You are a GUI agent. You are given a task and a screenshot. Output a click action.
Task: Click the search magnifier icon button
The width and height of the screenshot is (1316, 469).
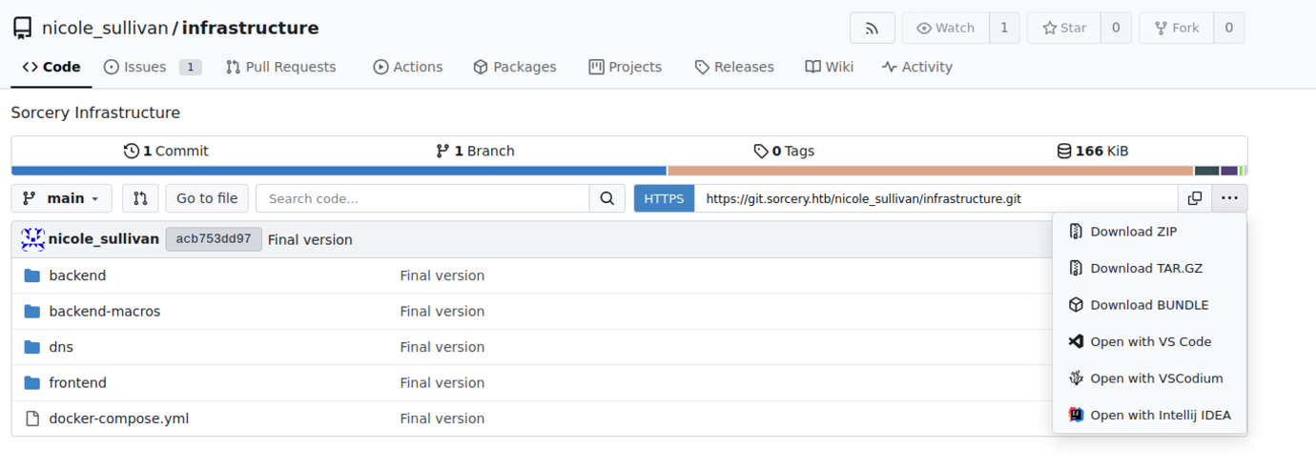pyautogui.click(x=607, y=198)
